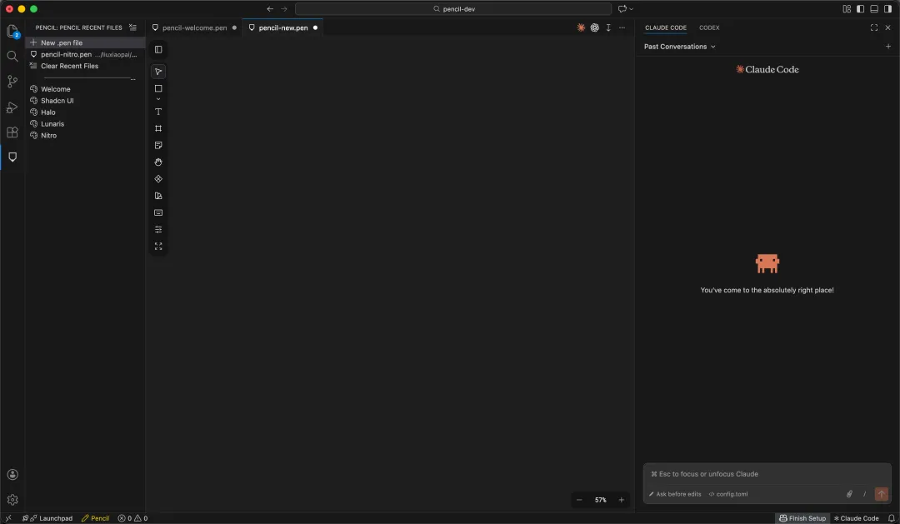900x524 pixels.
Task: Select the Hand pan tool
Action: tap(158, 162)
